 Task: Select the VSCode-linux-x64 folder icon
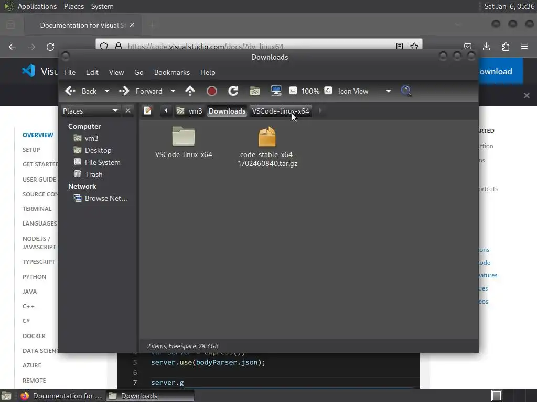(184, 137)
